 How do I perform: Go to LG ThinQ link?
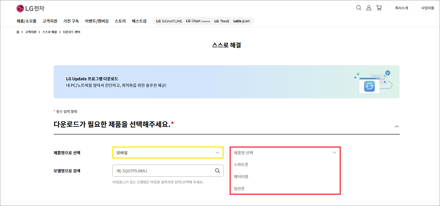222,21
